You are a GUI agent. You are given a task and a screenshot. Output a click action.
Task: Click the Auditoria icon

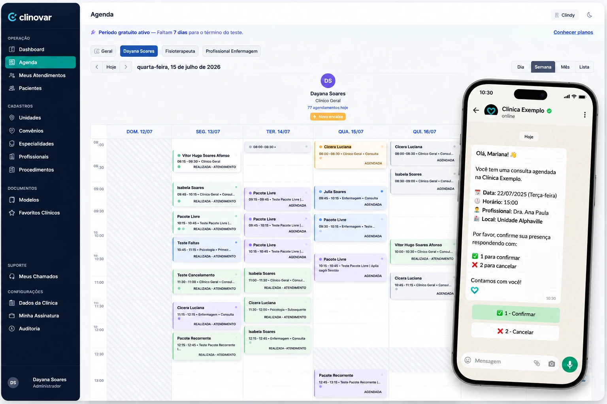click(12, 329)
